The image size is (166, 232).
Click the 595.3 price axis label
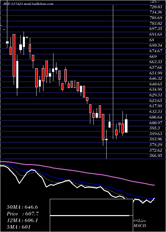[x=155, y=129]
